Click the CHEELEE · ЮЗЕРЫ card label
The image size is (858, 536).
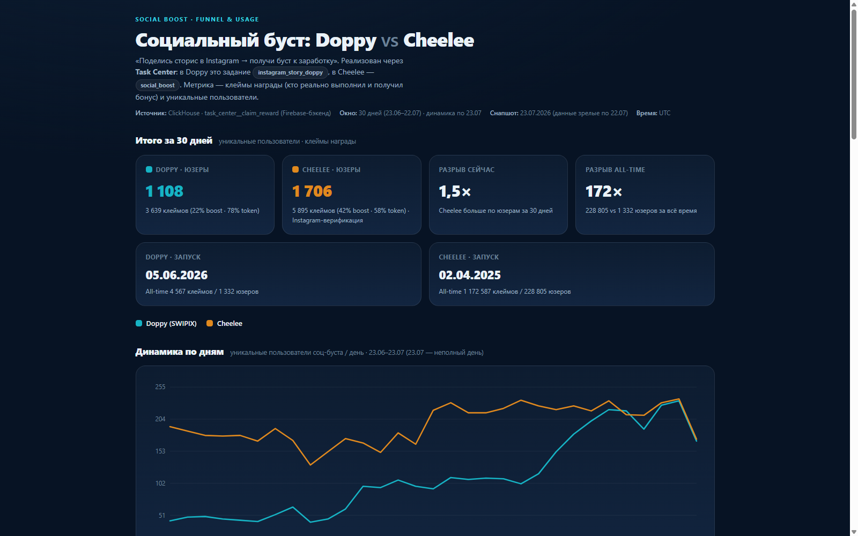[331, 170]
